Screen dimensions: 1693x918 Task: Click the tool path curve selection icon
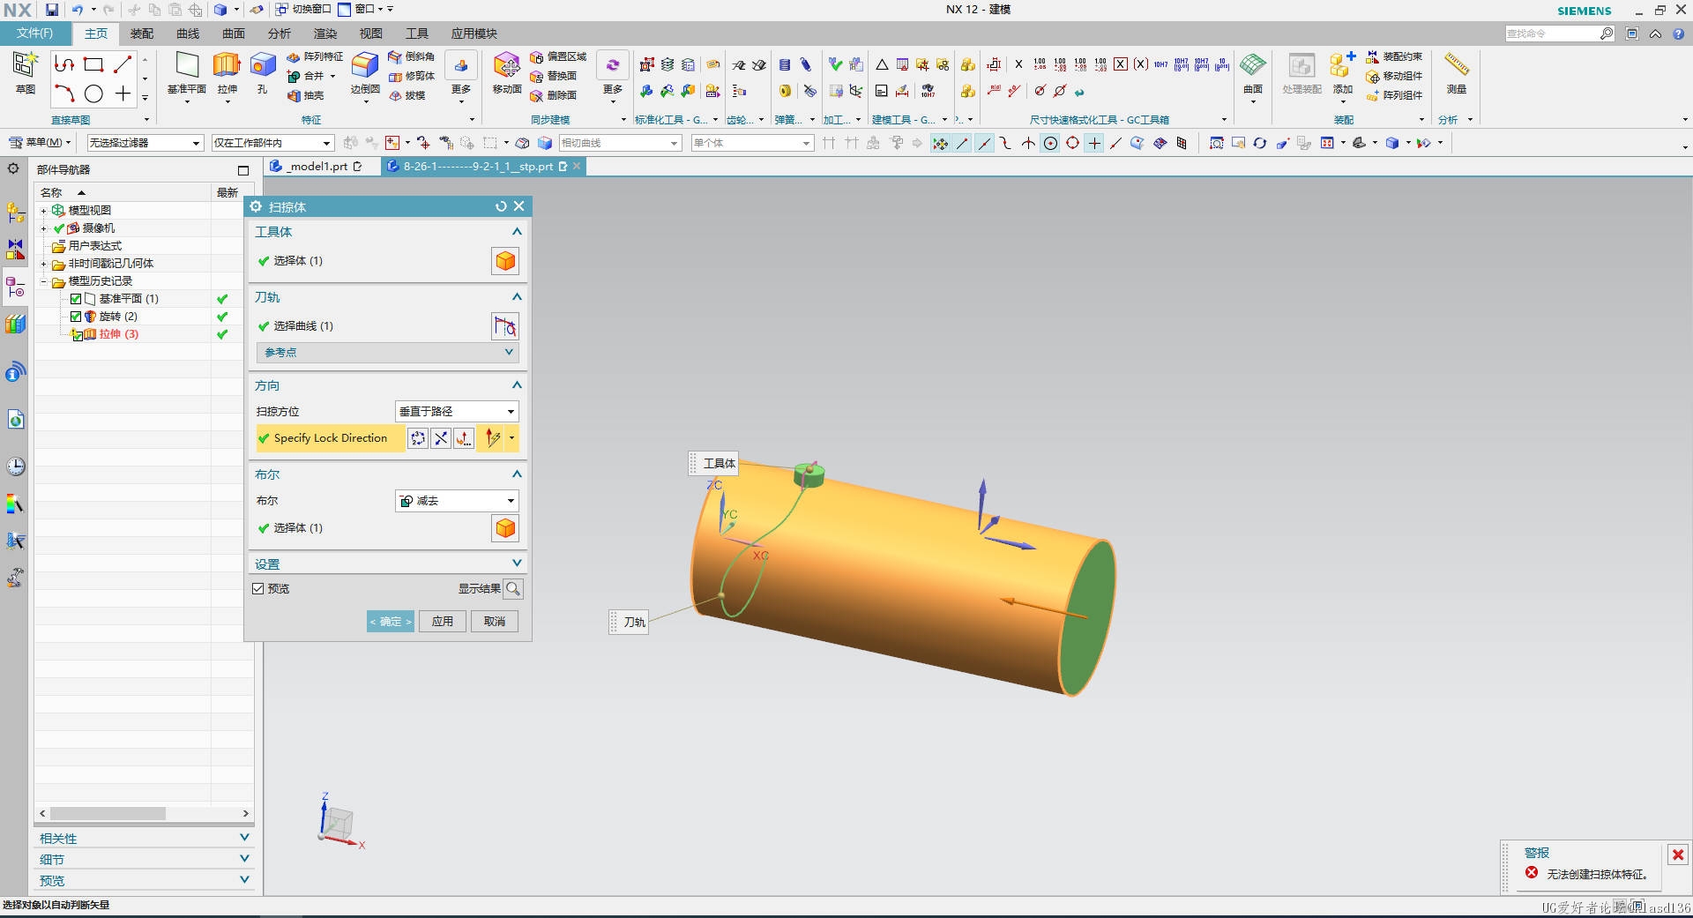(505, 326)
